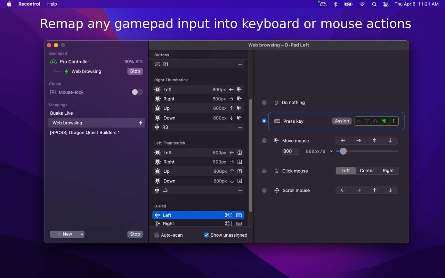445x278 pixels.
Task: Open the Wi-Fi menu bar icon
Action: [362, 4]
